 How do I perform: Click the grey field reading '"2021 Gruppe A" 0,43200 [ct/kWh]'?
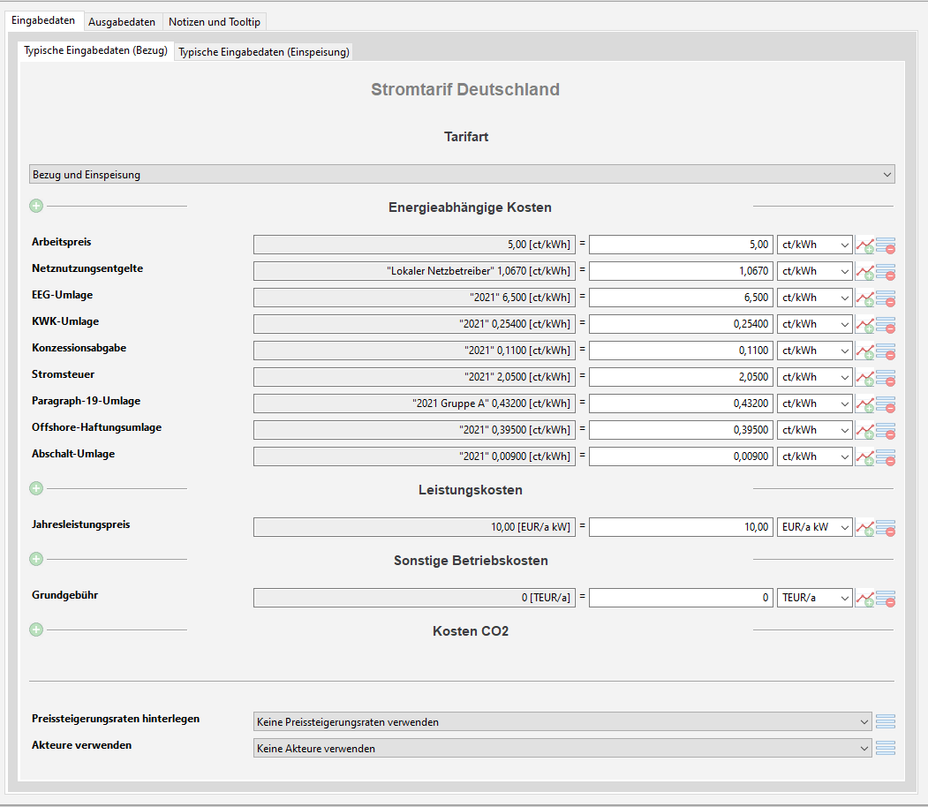click(414, 403)
